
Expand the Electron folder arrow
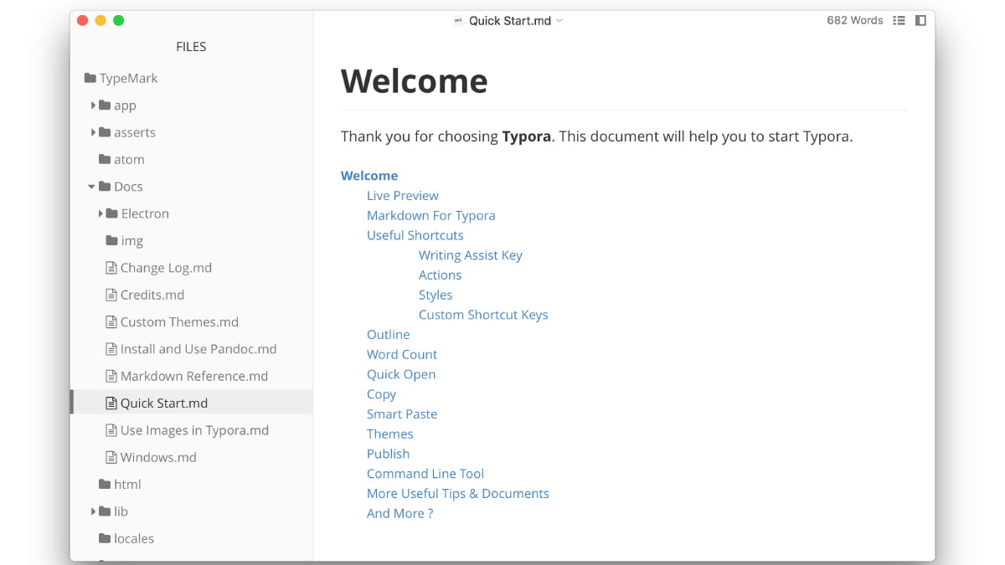100,213
